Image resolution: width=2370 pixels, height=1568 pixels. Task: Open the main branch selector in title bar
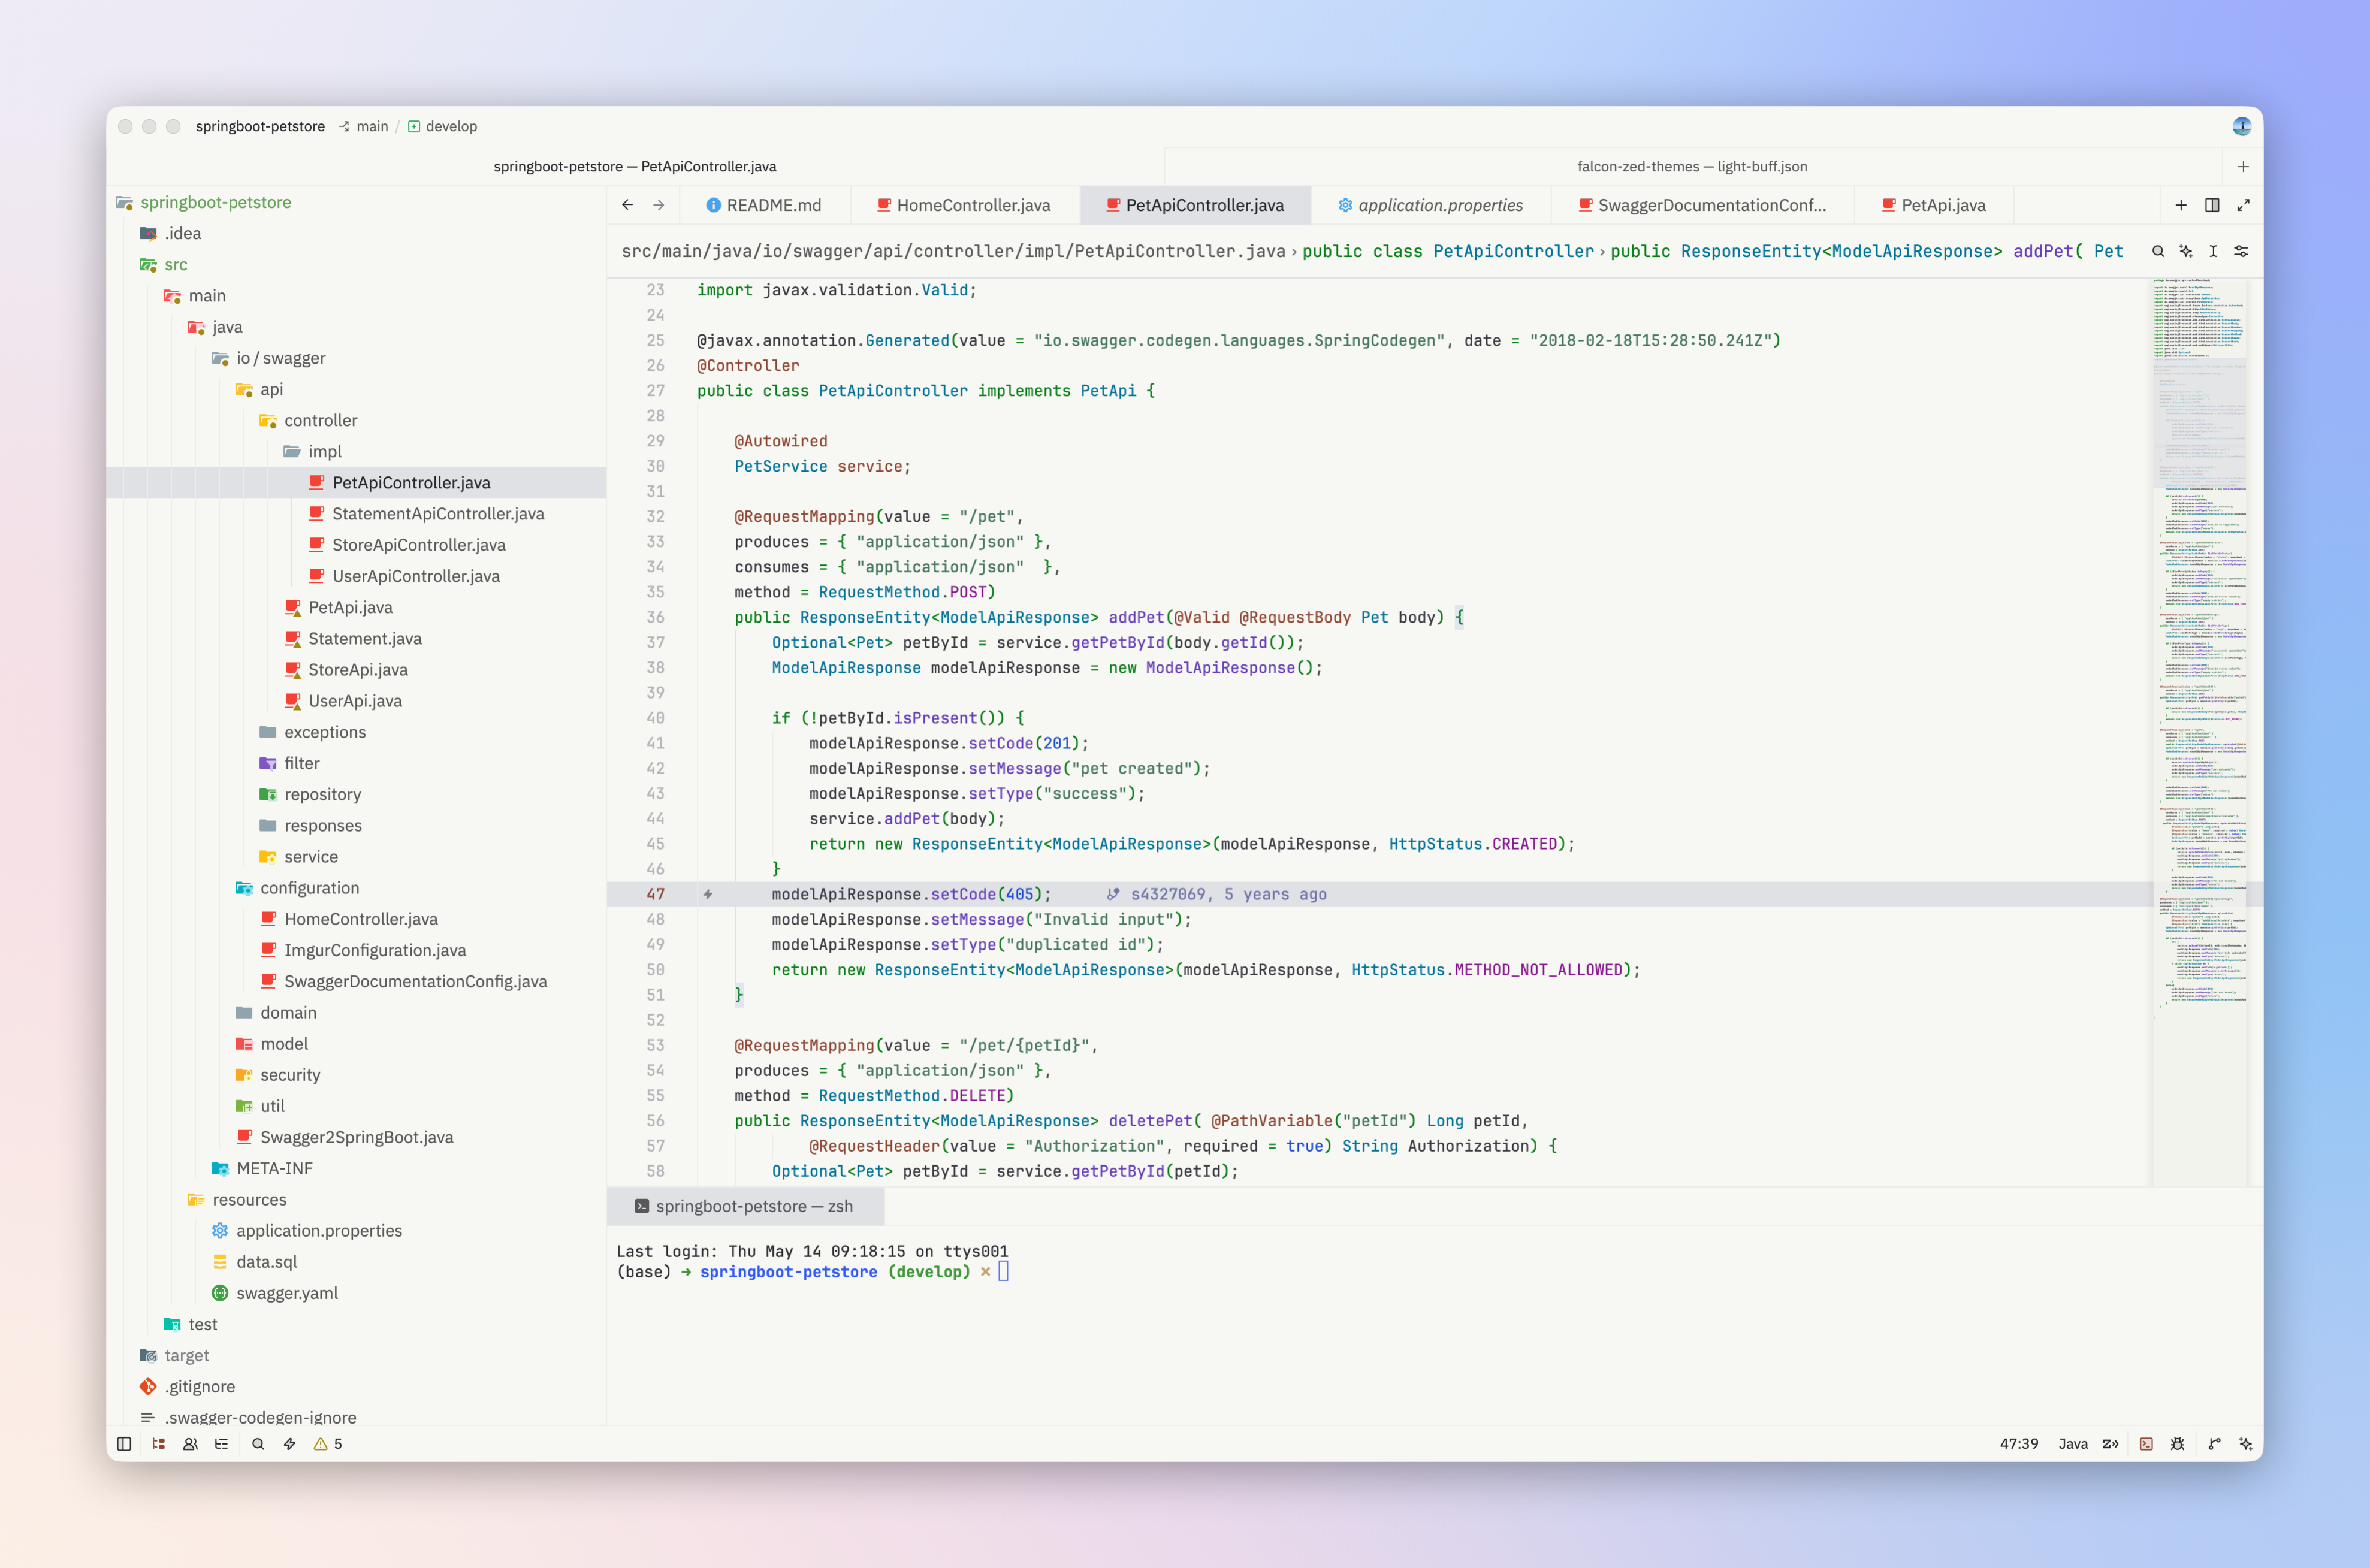point(363,126)
